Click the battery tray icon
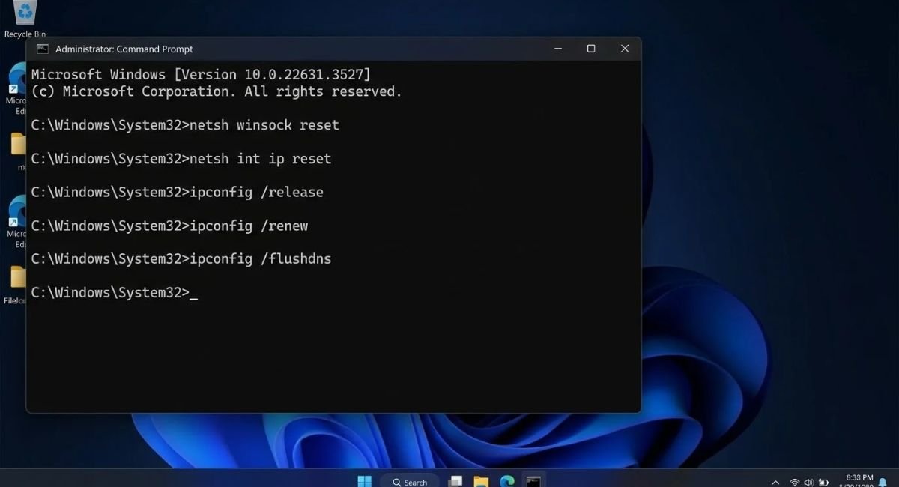 (824, 482)
